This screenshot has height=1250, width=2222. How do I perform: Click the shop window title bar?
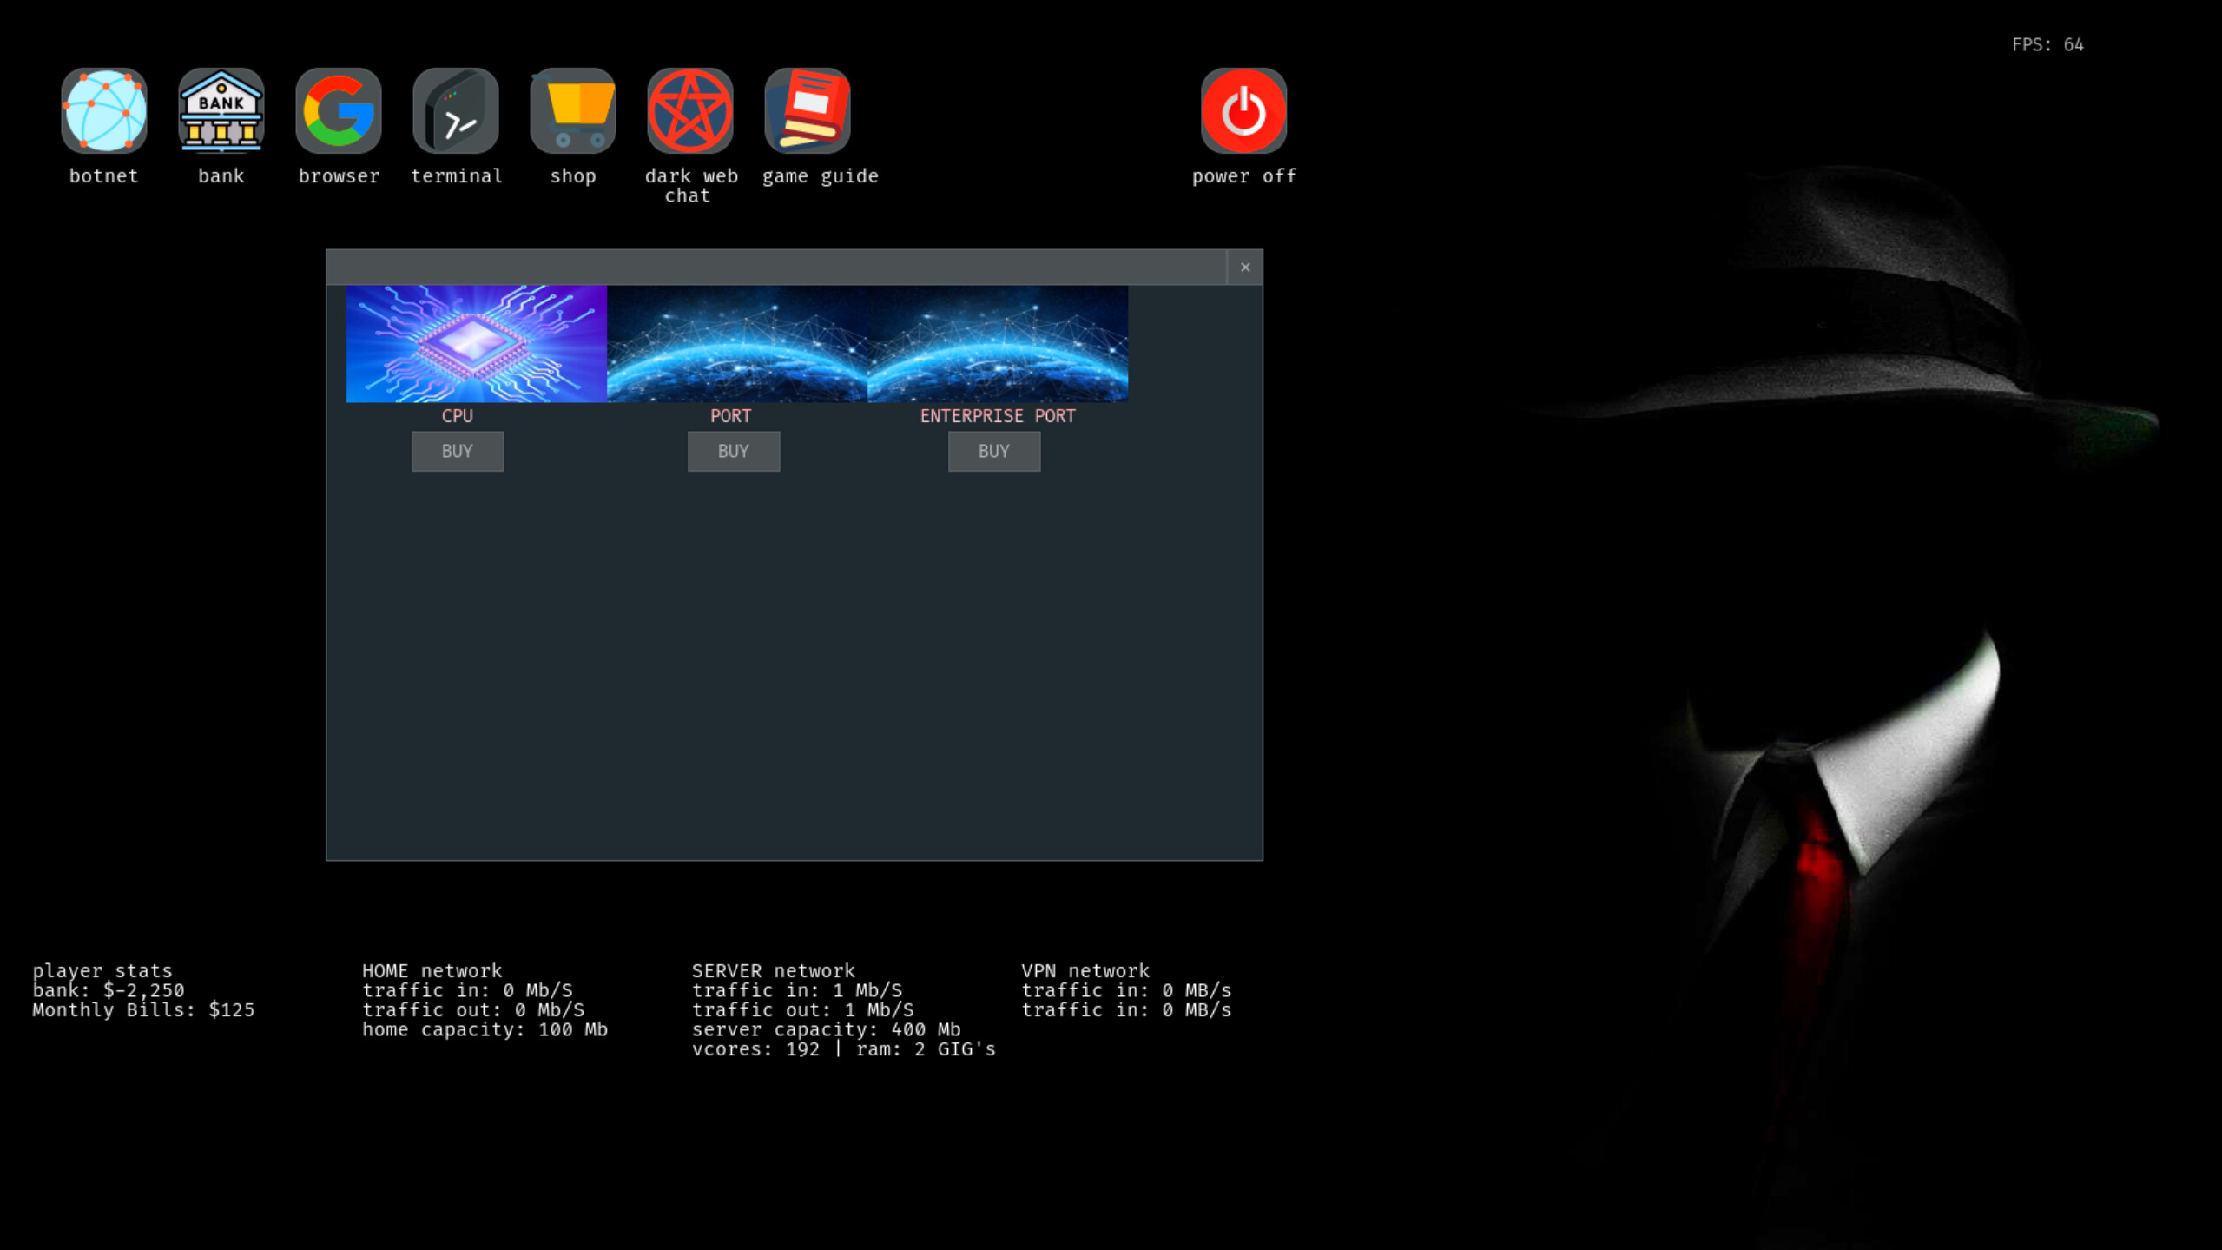[x=781, y=268]
